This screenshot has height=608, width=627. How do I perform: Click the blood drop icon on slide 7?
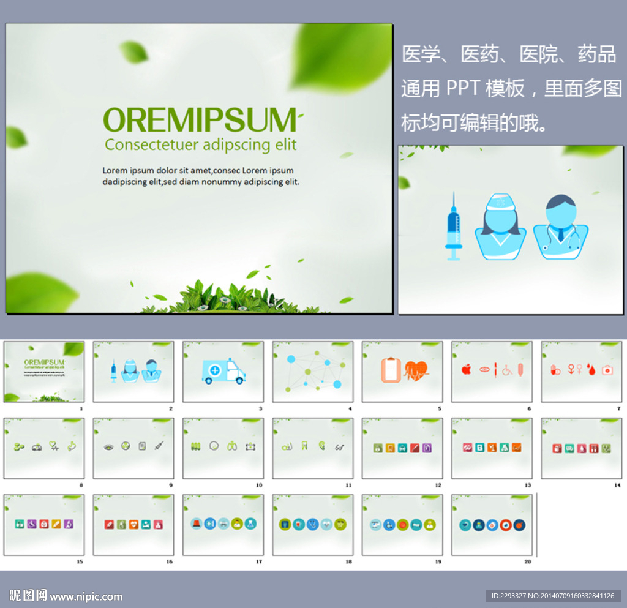tap(591, 369)
